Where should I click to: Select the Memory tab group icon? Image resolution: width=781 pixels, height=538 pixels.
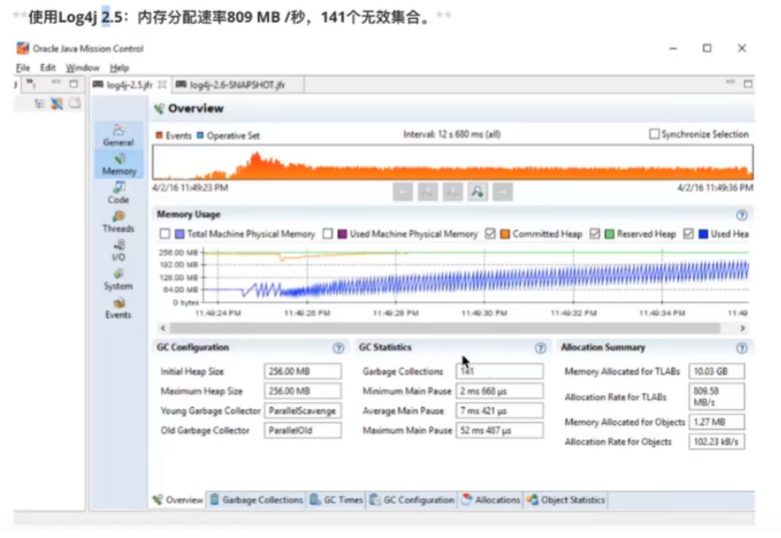(119, 164)
